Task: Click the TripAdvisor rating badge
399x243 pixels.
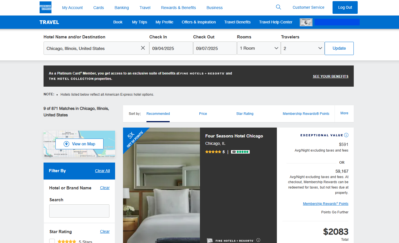Action: tap(240, 152)
